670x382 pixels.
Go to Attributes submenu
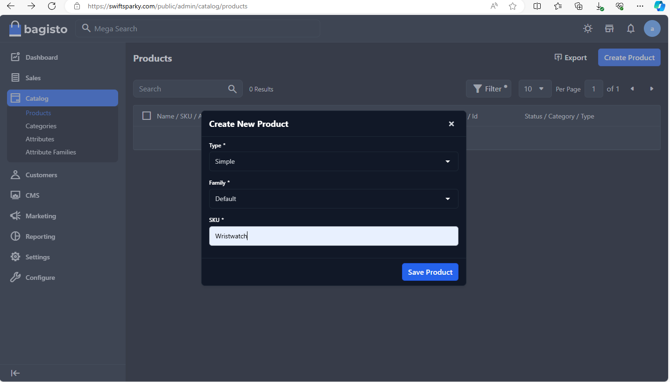pyautogui.click(x=40, y=139)
